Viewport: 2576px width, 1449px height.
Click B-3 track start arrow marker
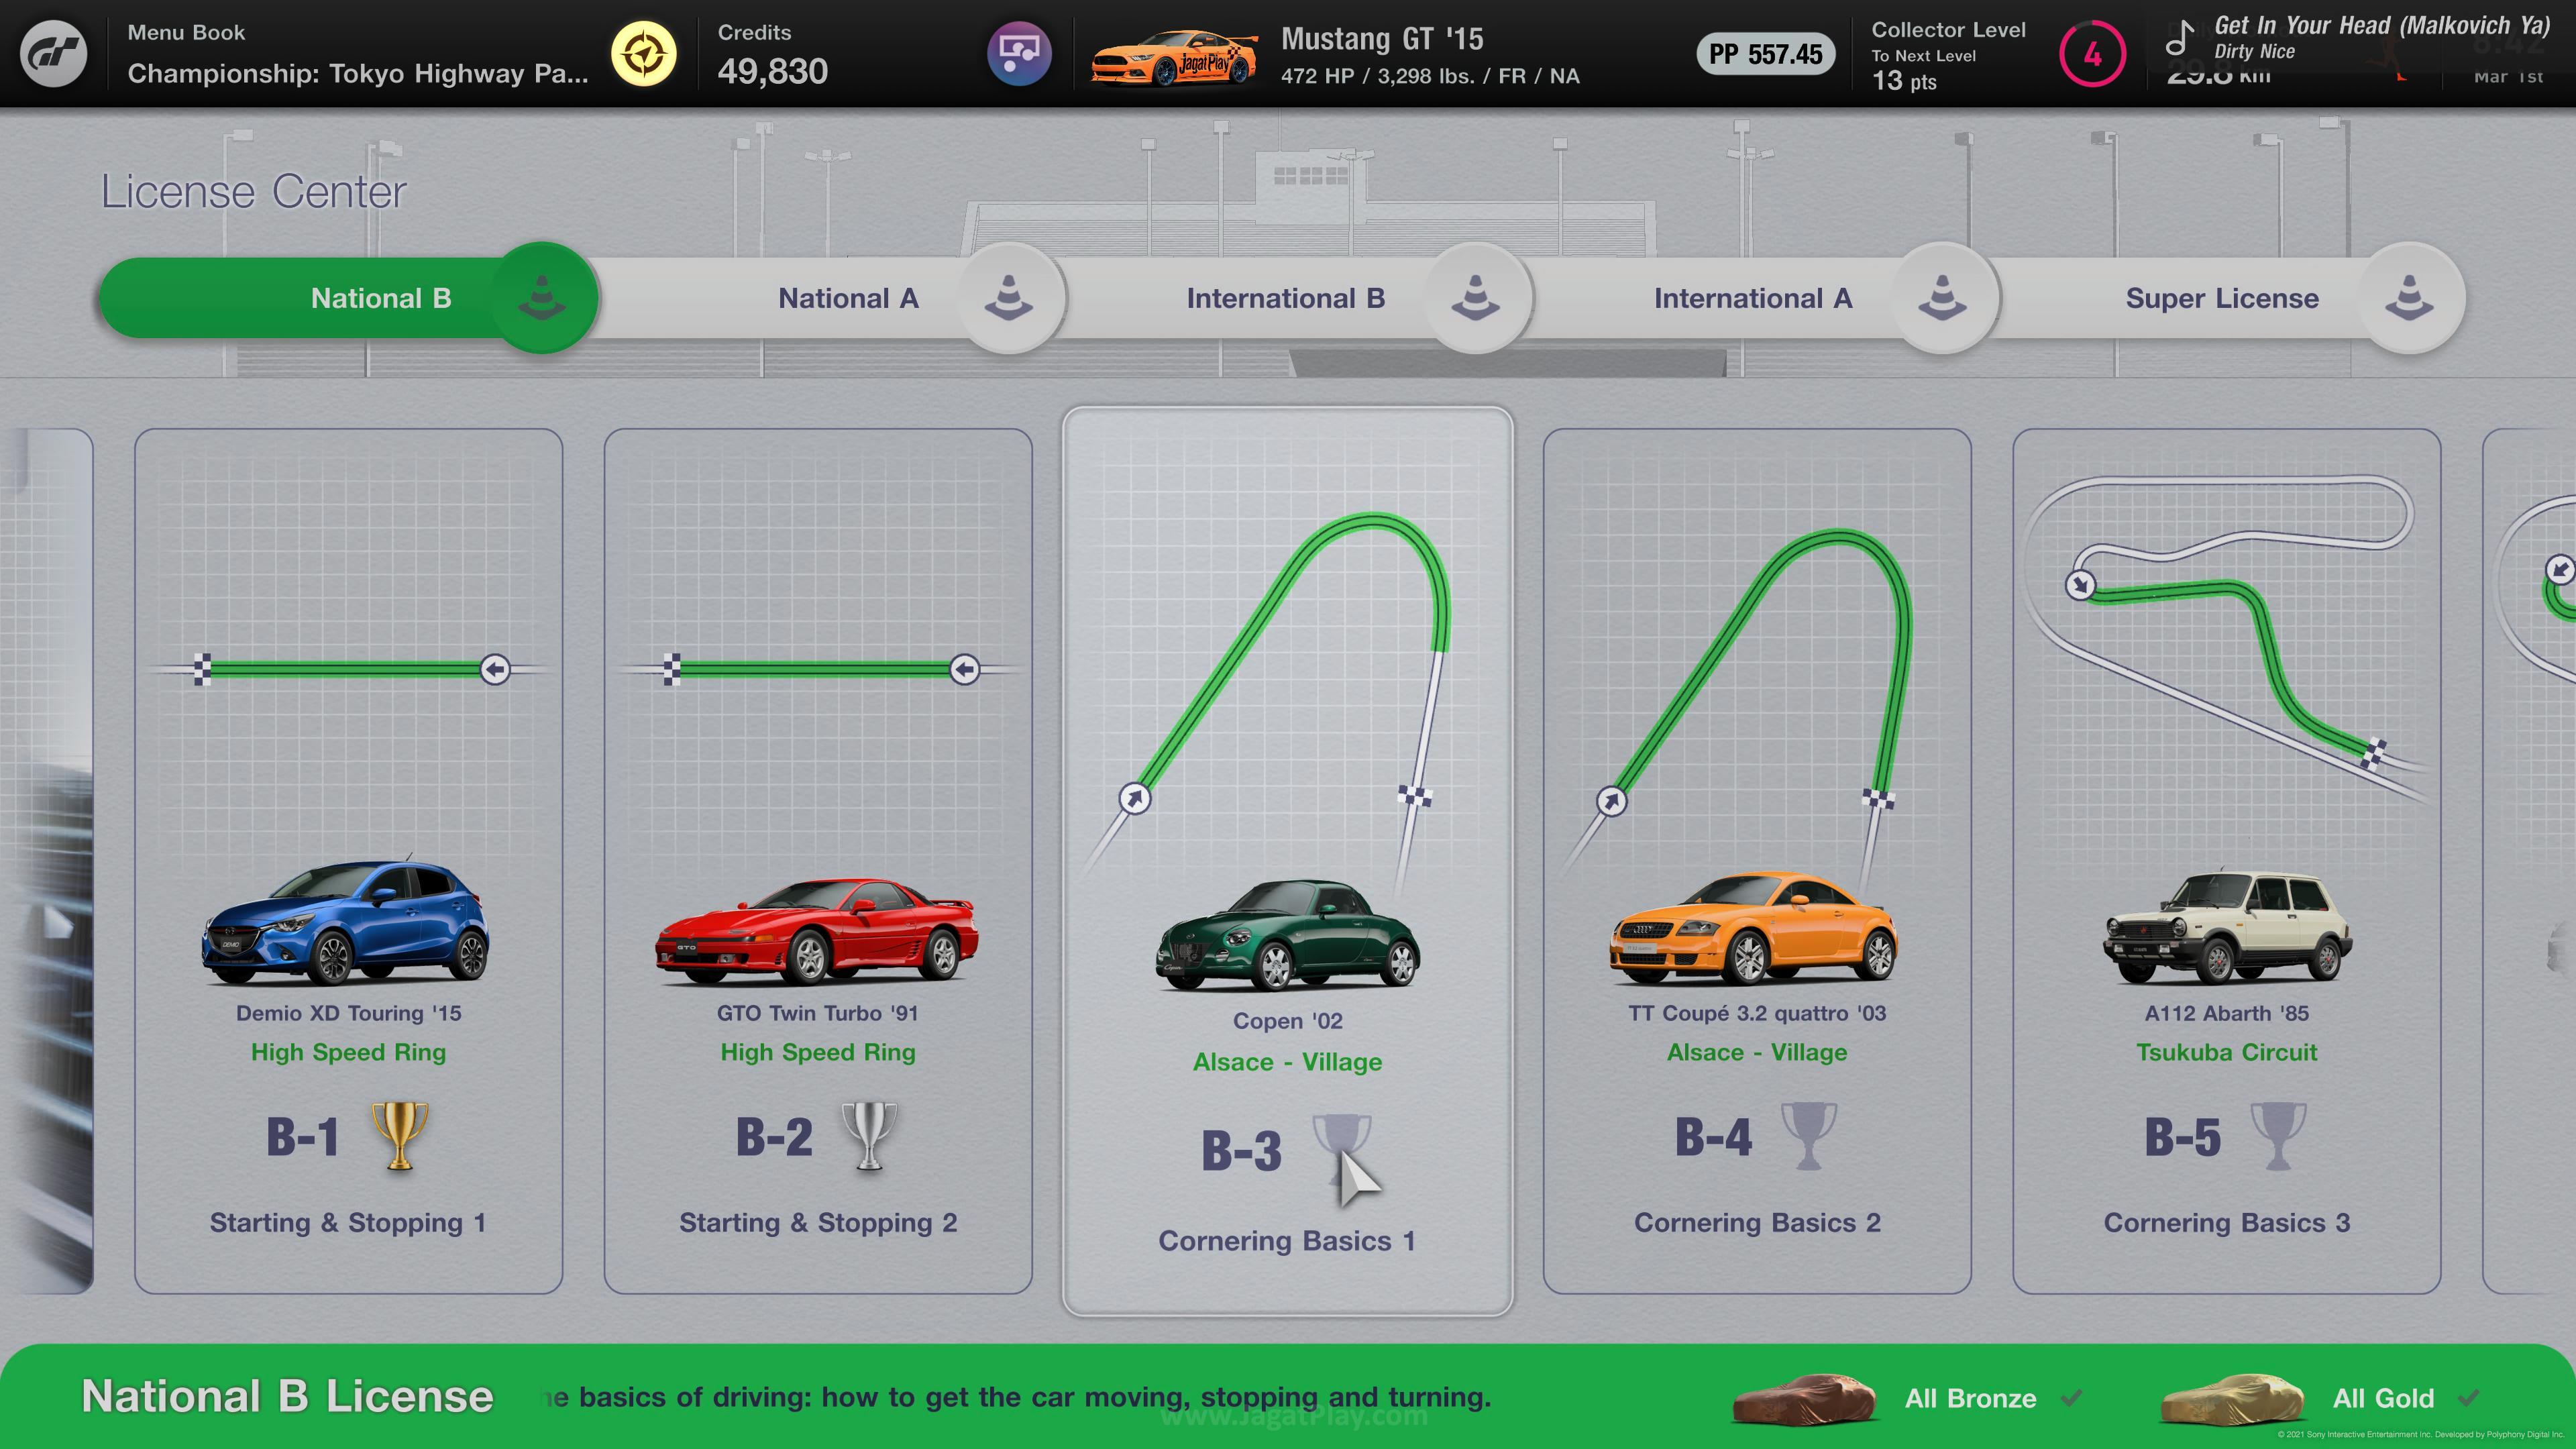click(1134, 798)
